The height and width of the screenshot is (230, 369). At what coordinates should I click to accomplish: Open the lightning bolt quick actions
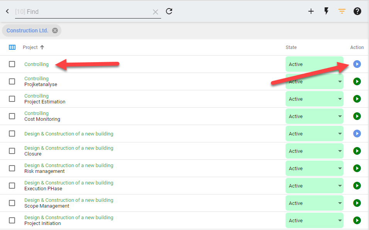coord(326,11)
